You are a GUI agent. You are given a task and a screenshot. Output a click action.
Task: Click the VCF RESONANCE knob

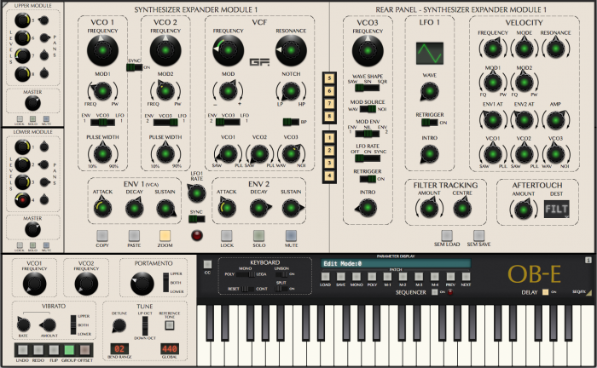[x=291, y=50]
